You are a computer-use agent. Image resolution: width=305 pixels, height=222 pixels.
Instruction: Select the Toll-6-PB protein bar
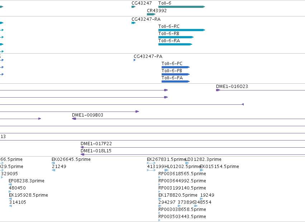(x=176, y=74)
